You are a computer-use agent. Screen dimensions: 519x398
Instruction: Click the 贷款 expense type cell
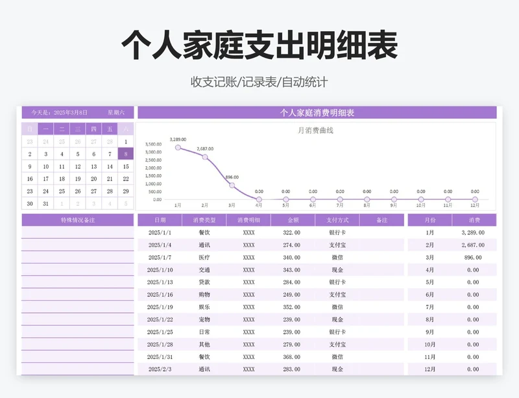pyautogui.click(x=204, y=282)
